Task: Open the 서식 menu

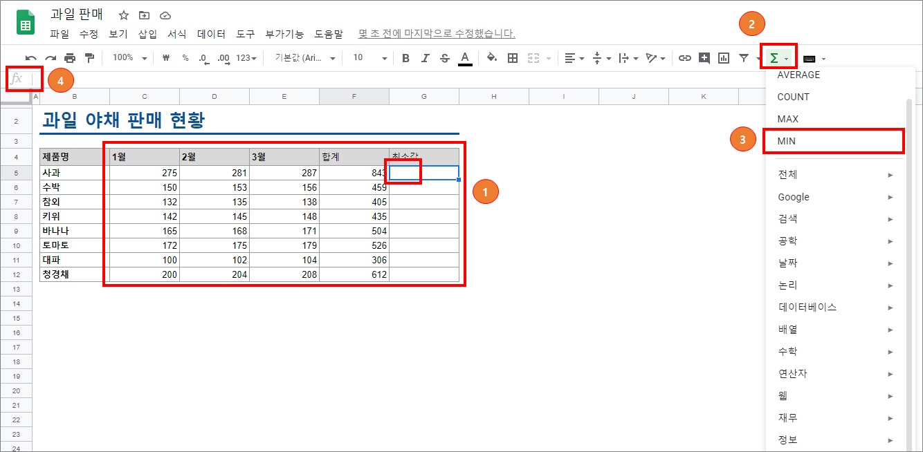Action: click(177, 34)
